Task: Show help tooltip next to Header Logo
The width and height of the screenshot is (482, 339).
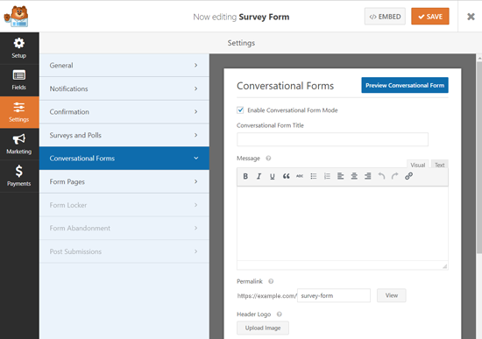Action: coord(279,314)
